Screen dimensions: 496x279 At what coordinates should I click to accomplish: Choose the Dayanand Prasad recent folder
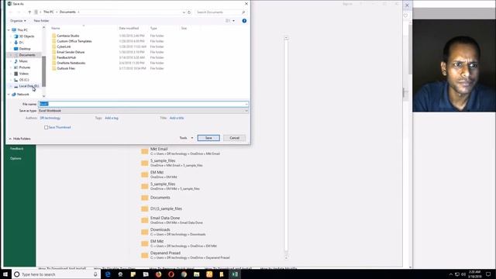[185, 255]
